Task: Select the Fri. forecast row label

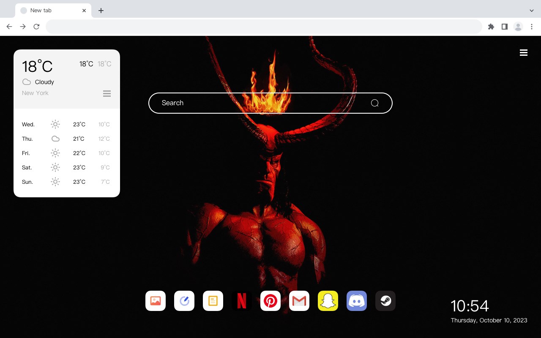Action: click(26, 153)
